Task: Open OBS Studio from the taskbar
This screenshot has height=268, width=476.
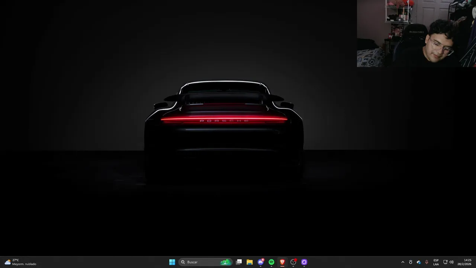Action: tap(293, 262)
